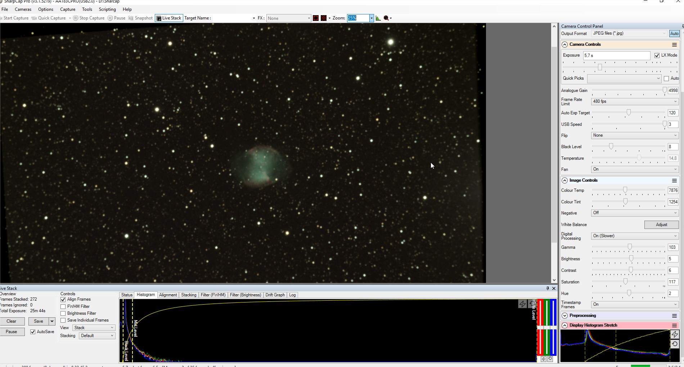Toggle the LX Mode checkbox
This screenshot has height=367, width=684.
pyautogui.click(x=657, y=56)
